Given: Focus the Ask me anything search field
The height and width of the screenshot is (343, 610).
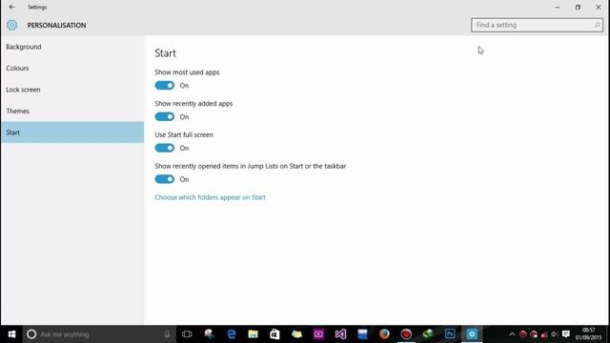Looking at the screenshot, I should point(99,334).
